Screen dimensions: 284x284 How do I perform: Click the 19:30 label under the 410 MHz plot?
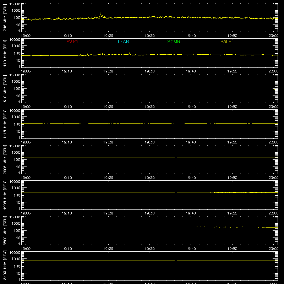coord(149,71)
